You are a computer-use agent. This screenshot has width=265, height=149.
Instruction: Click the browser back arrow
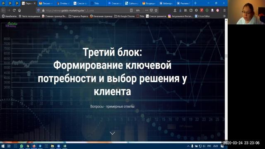[x=3, y=10]
